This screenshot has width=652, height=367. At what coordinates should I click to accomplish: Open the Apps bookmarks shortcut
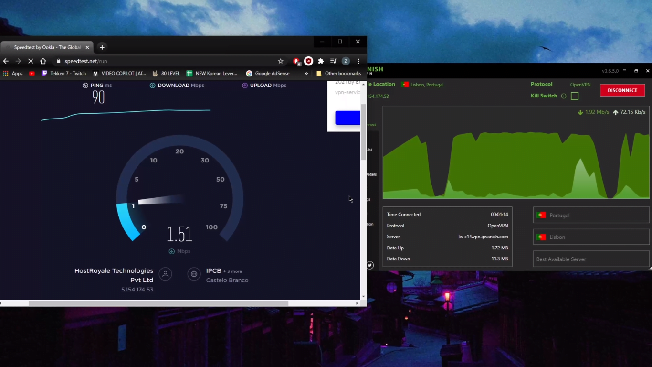(x=13, y=74)
